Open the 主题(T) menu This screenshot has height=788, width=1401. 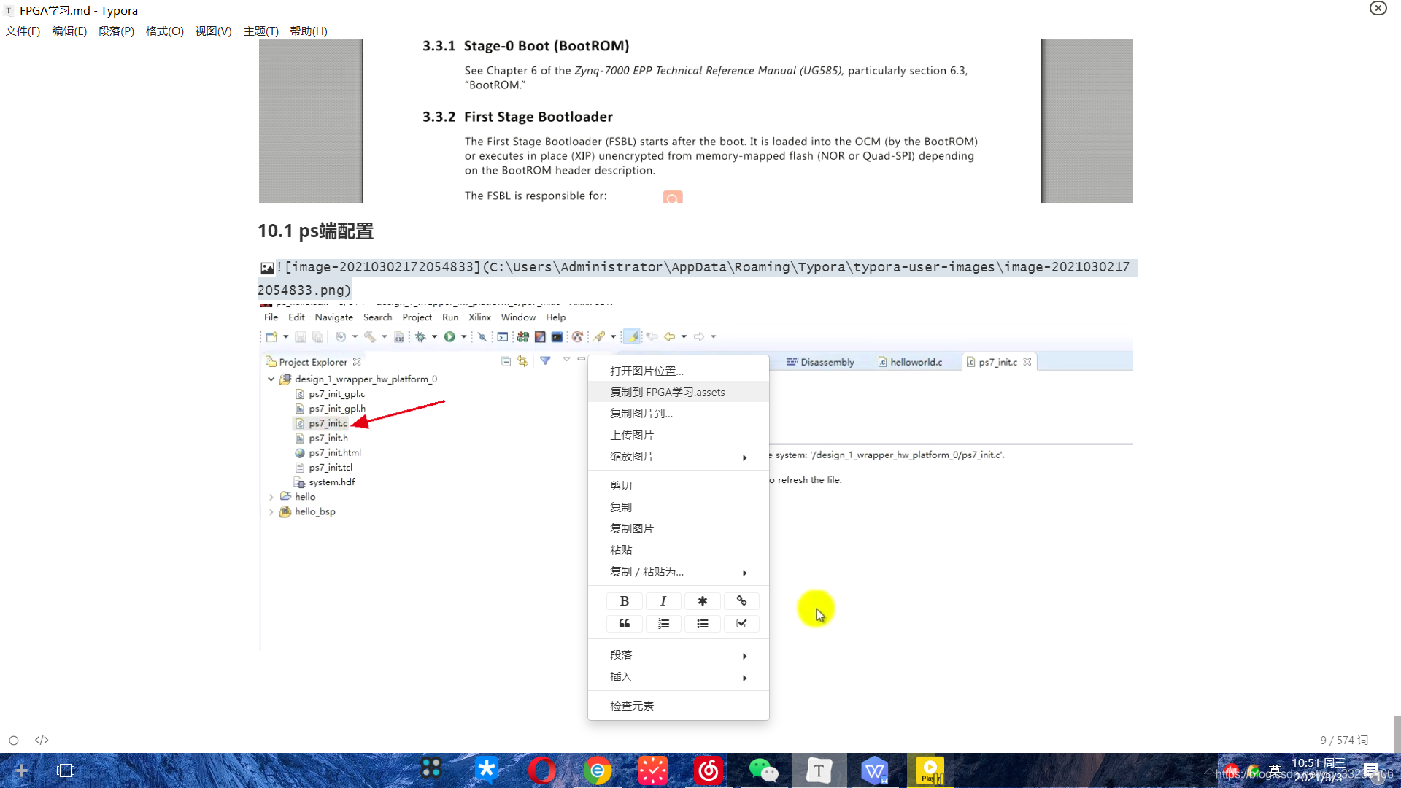tap(260, 31)
